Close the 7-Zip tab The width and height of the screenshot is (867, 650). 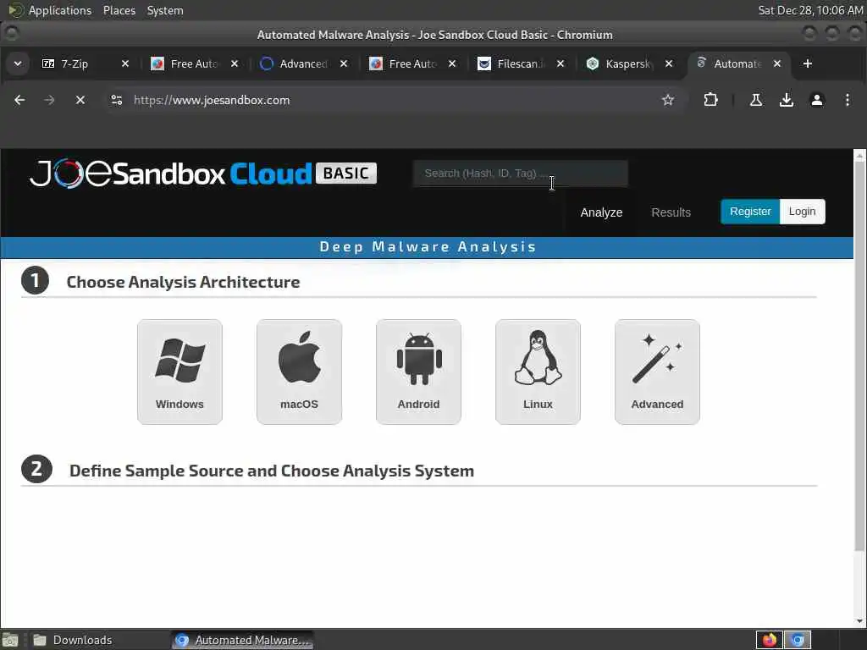[x=125, y=63]
